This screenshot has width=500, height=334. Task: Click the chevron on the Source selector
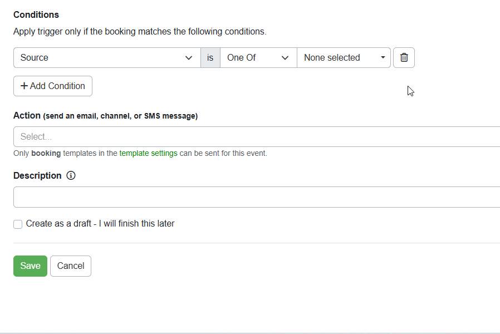(x=189, y=57)
